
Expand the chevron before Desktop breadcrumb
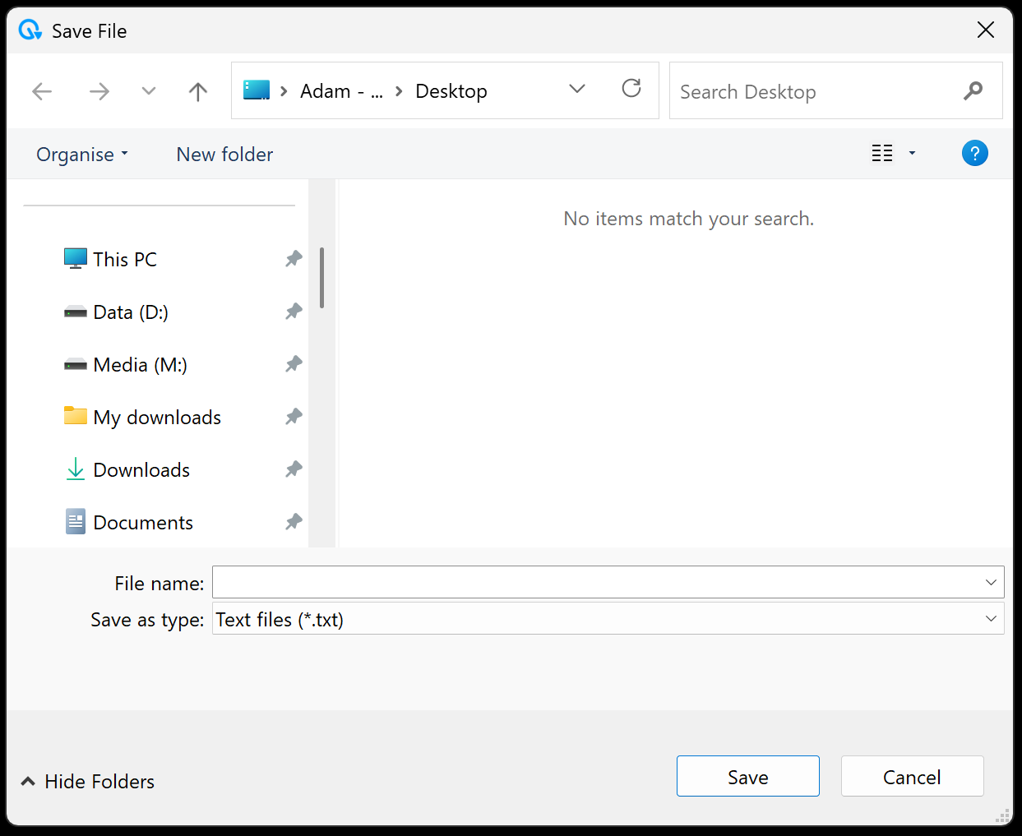click(399, 91)
